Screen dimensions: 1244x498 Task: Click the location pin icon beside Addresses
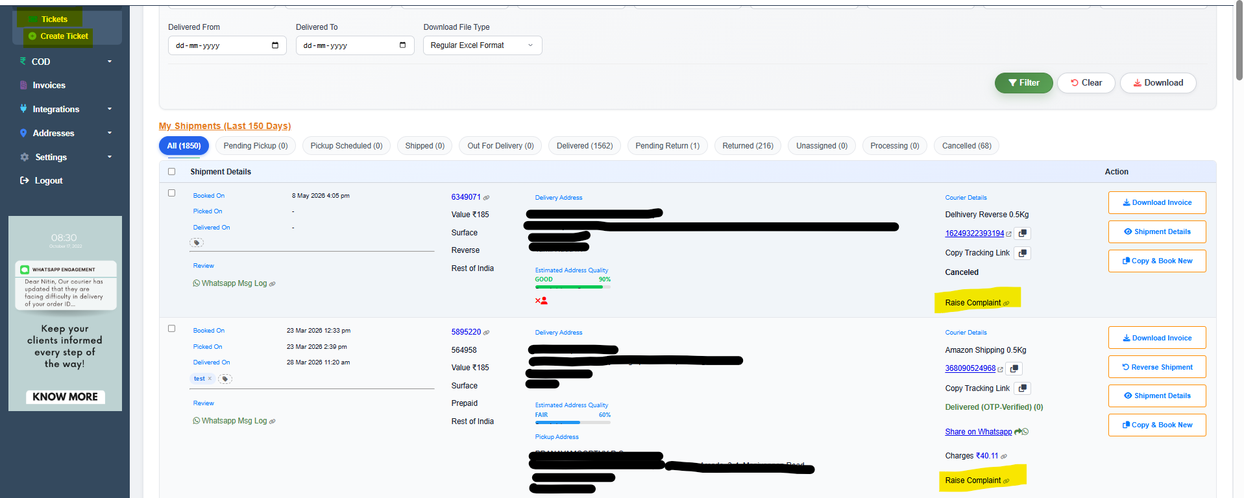coord(24,133)
